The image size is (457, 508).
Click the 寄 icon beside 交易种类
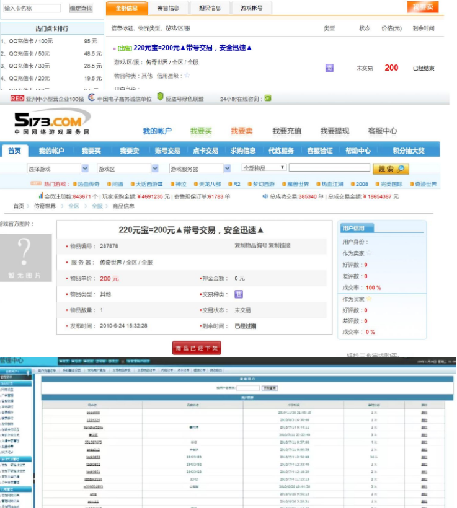tap(238, 294)
